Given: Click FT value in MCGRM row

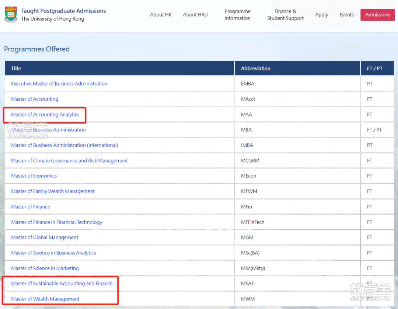Looking at the screenshot, I should click(370, 161).
